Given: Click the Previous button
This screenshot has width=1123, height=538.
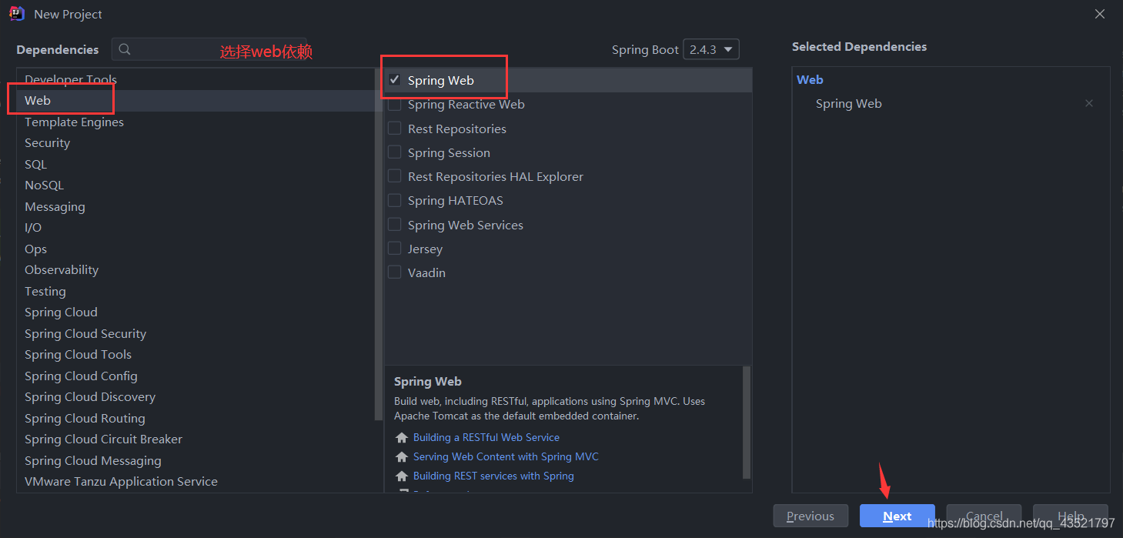Looking at the screenshot, I should tap(810, 516).
